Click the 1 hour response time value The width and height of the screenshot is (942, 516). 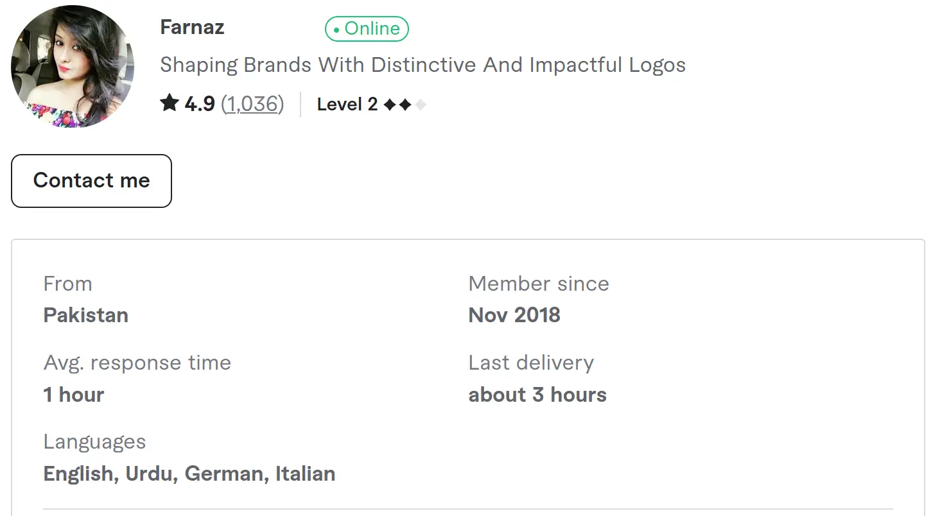74,395
